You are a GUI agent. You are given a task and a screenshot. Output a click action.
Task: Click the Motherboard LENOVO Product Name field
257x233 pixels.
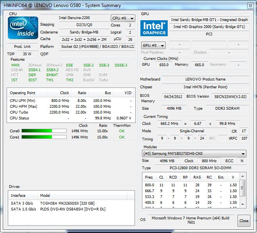pos(206,79)
